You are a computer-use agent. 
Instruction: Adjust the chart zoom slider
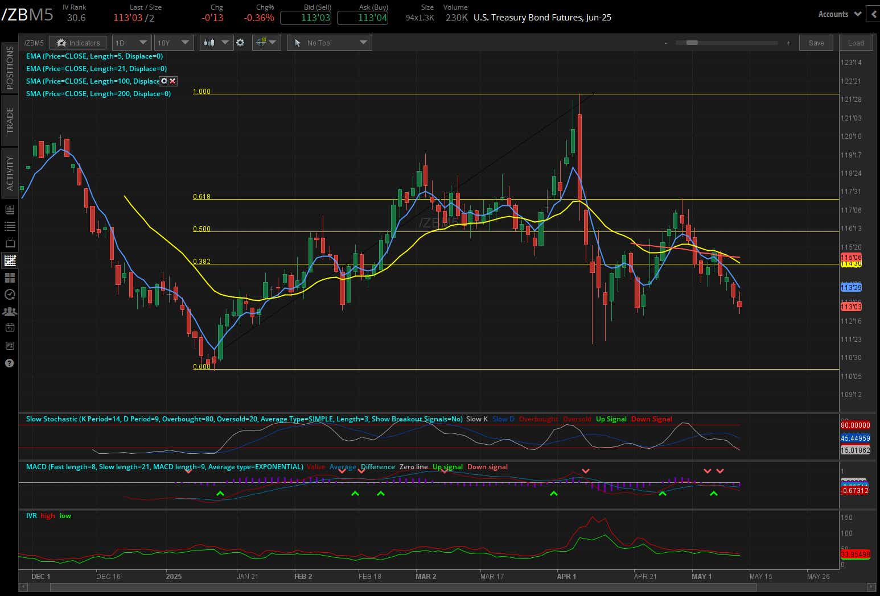(692, 42)
